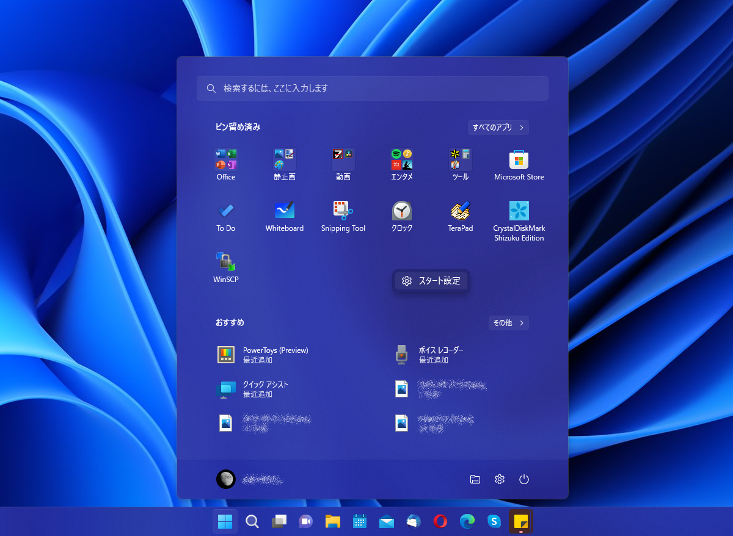Click the その他 button in recommendations
Viewport: 733px width, 536px height.
[x=508, y=323]
